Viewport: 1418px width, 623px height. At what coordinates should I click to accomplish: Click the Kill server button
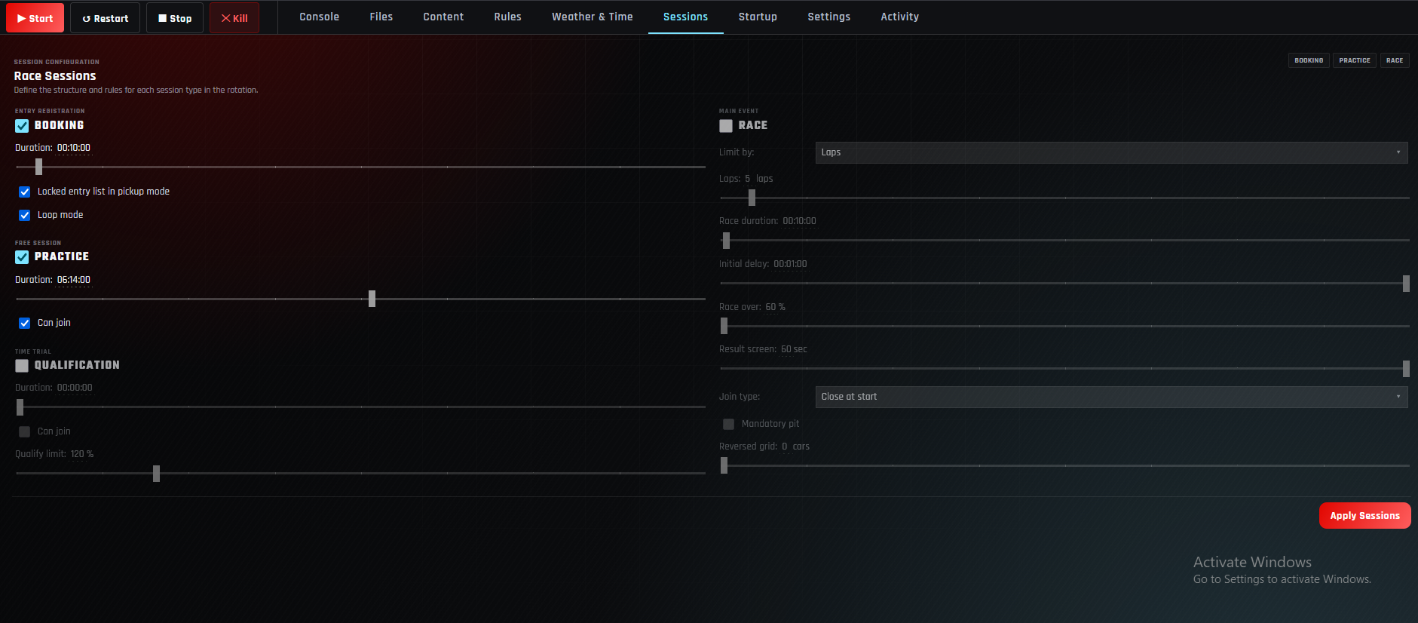click(234, 18)
